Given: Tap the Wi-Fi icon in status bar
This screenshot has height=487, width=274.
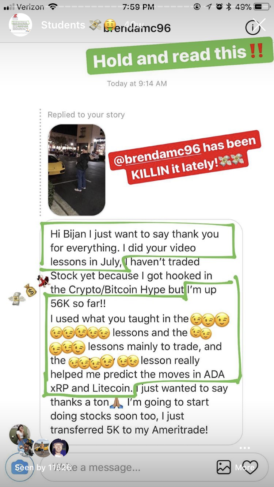Looking at the screenshot, I should tap(53, 7).
